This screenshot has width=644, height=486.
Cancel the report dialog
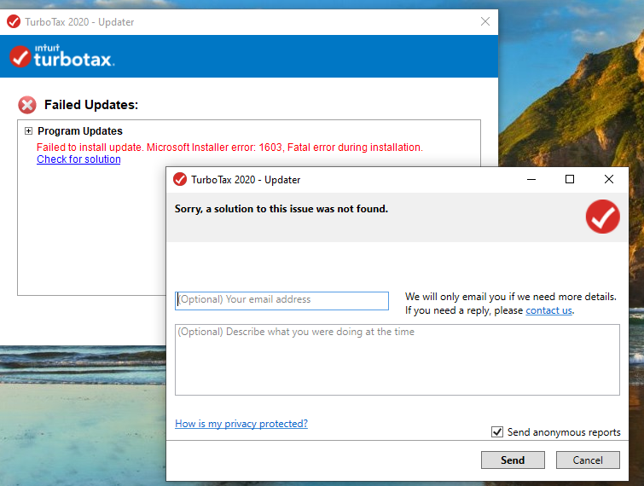588,460
